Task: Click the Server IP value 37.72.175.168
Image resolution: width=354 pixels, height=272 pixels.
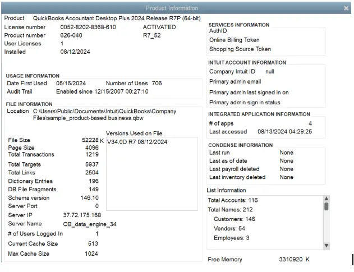Action: tap(82, 215)
